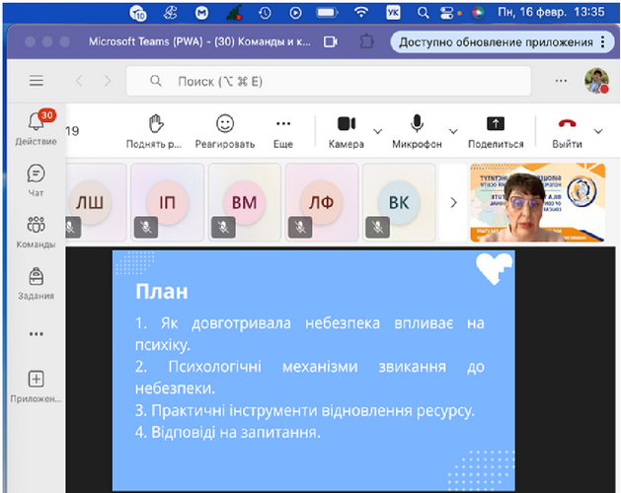Expand the Microphone options dropdown arrow

coord(454,130)
